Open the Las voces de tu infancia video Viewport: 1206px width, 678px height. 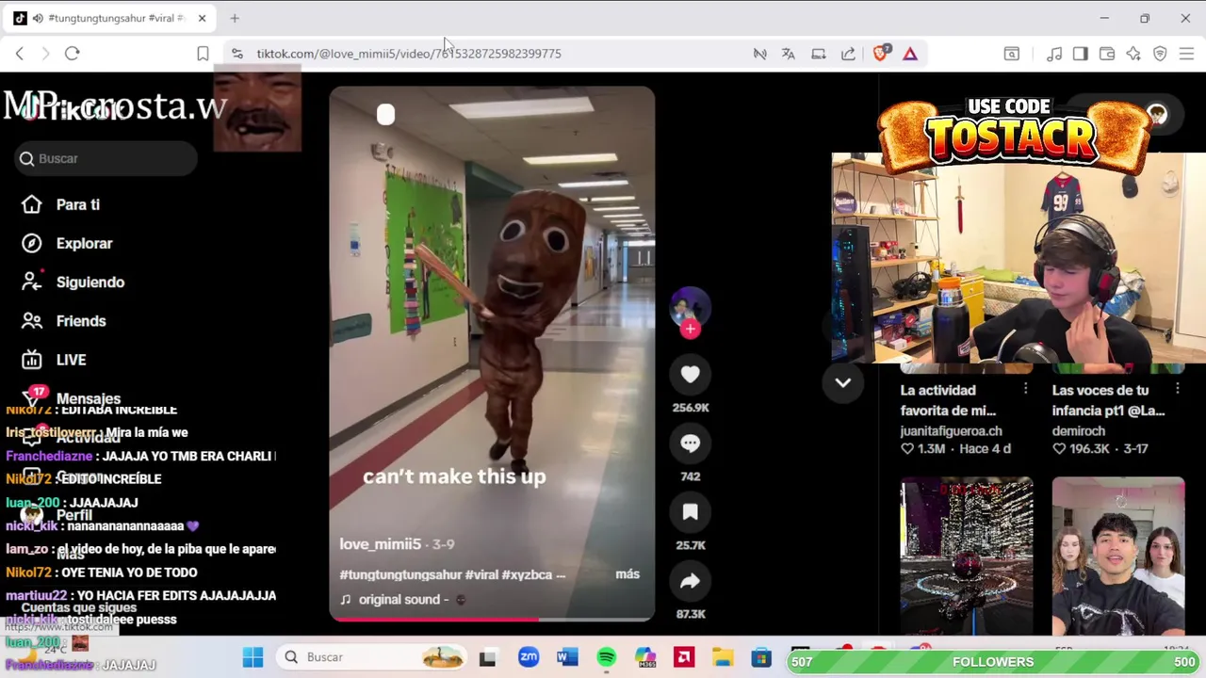click(1108, 400)
